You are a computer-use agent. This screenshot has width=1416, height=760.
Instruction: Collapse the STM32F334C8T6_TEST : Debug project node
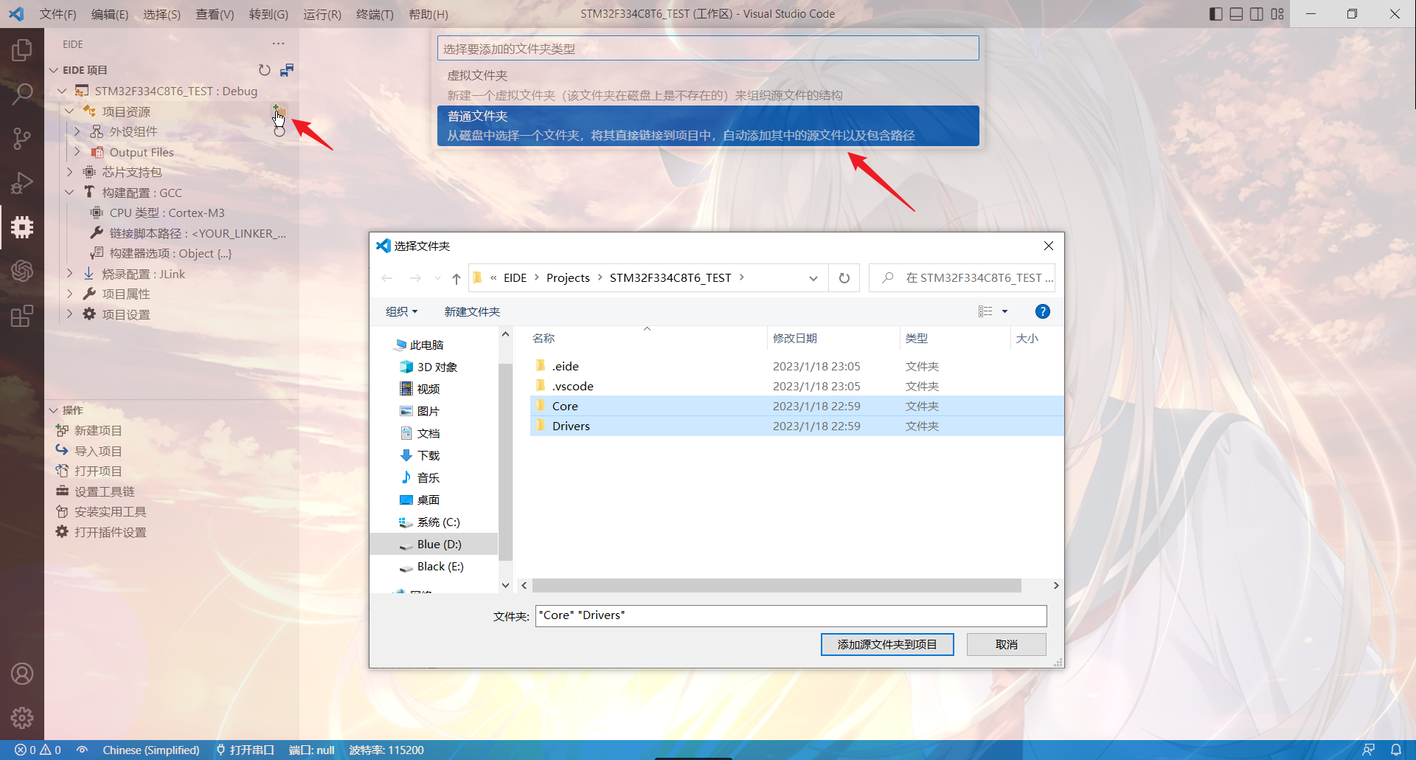[x=62, y=91]
